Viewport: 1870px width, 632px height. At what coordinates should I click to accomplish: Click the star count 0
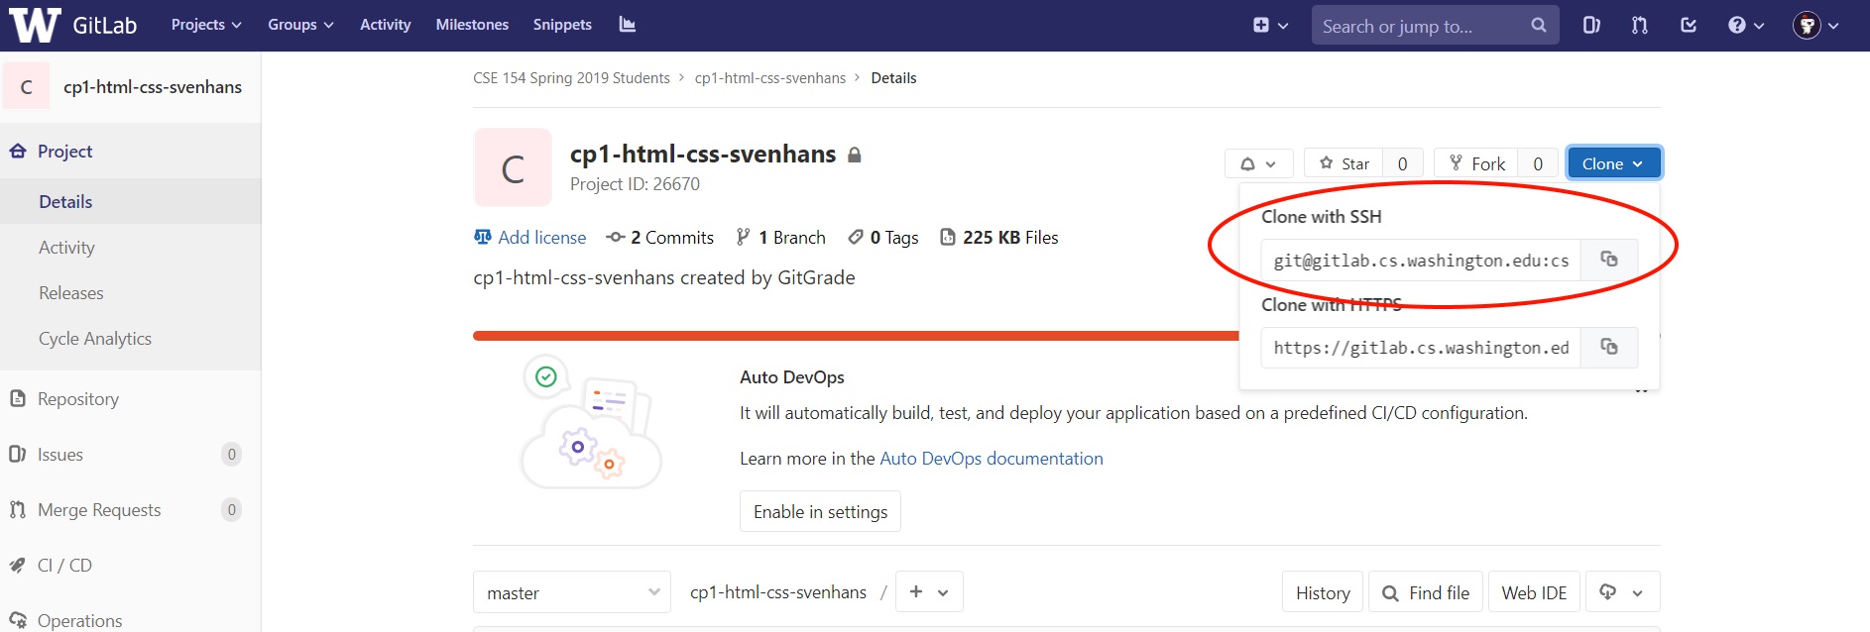tap(1402, 164)
